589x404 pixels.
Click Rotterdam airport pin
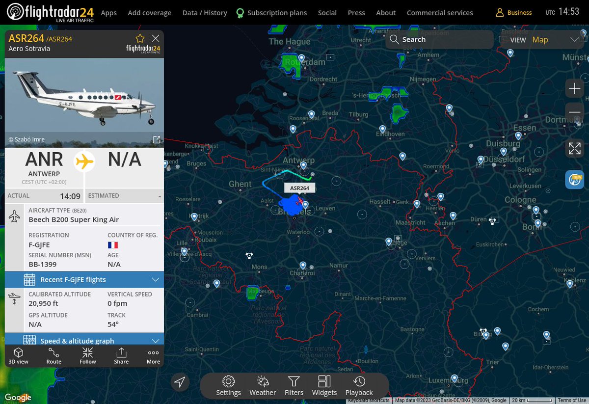click(x=302, y=58)
